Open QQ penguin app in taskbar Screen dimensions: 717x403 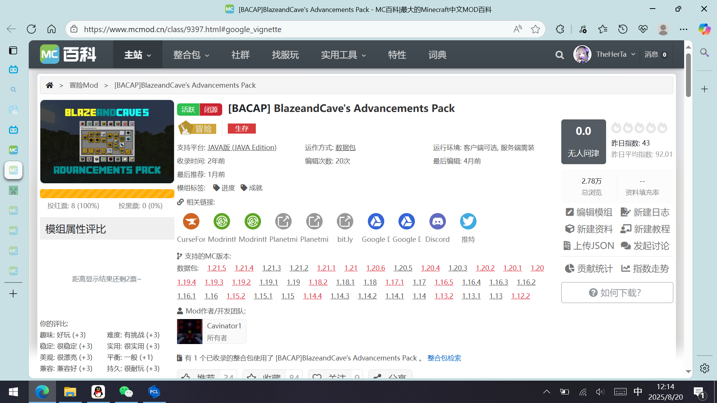tap(98, 392)
